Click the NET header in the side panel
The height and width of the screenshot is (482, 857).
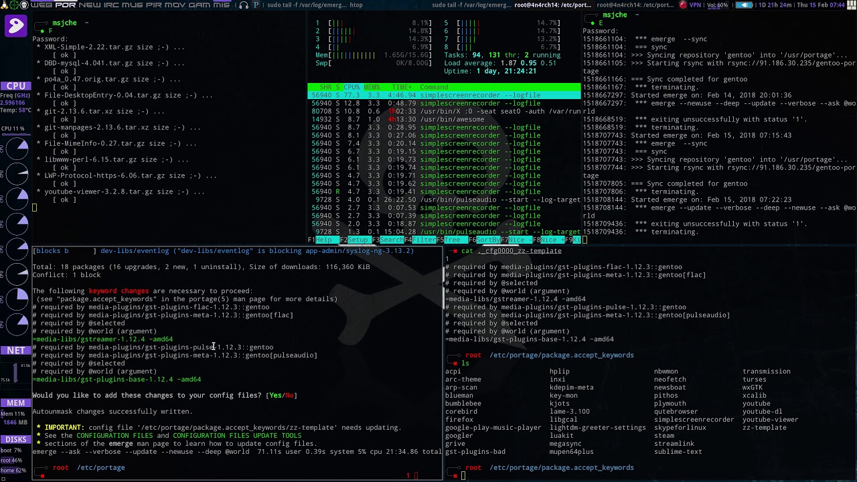click(x=16, y=350)
